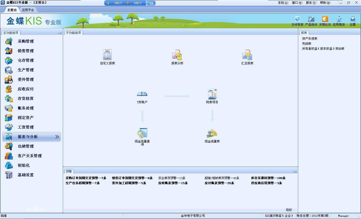Open 供应商信用预警—3条 alert
Screen dimensions: 361x219
click(x=266, y=183)
